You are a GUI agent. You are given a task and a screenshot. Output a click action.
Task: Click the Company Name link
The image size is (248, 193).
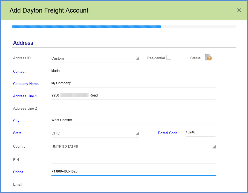(x=26, y=84)
